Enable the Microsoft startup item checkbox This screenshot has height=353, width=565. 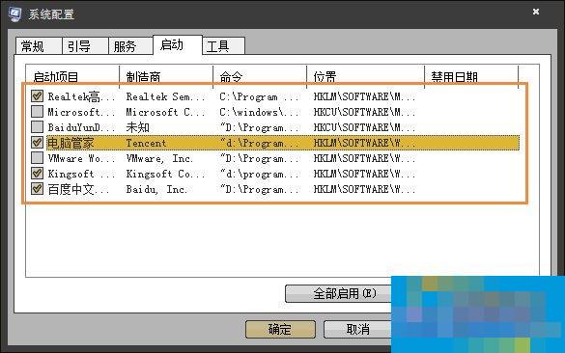(37, 112)
